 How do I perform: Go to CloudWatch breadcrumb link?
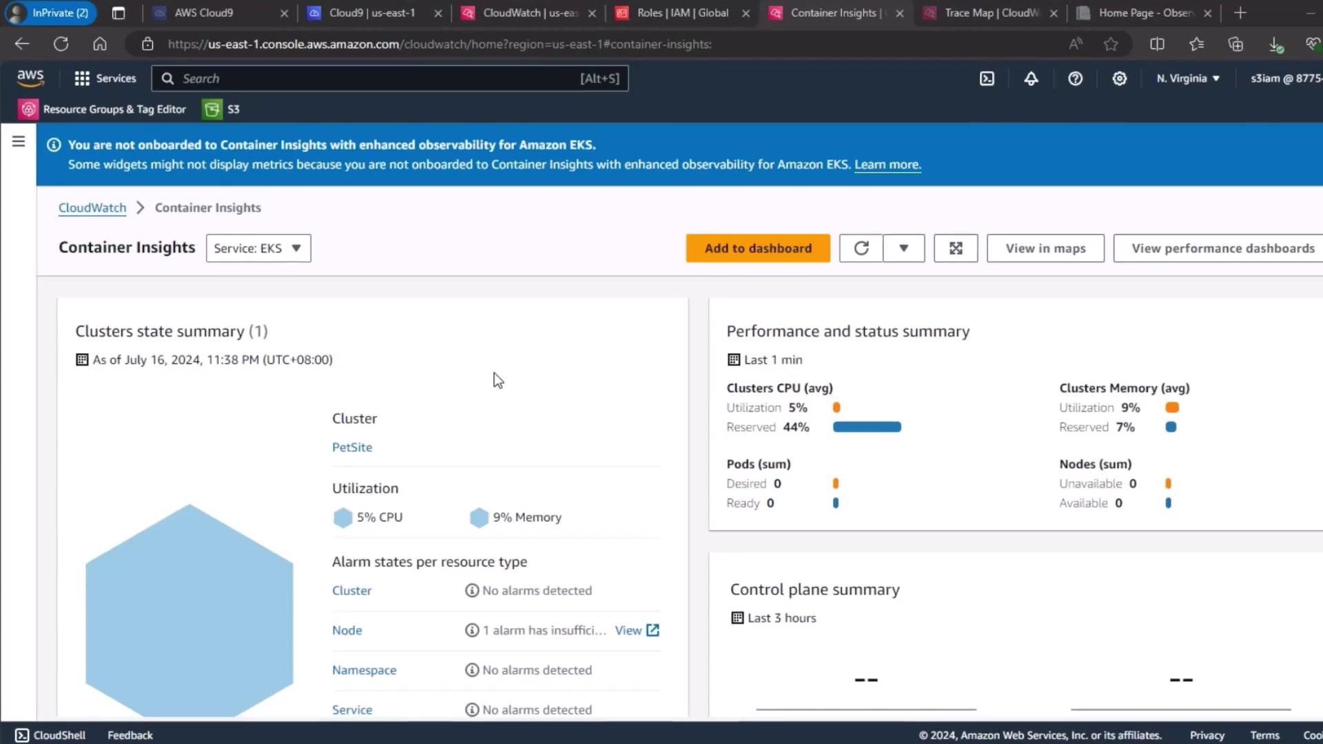[x=92, y=207]
